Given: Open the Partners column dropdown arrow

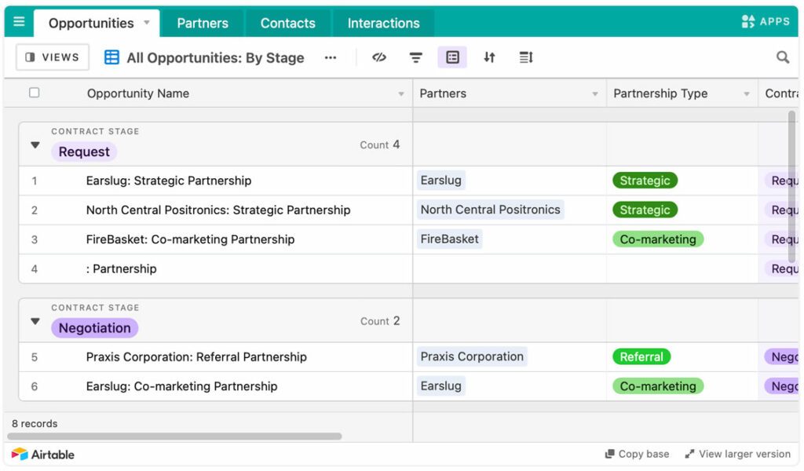Looking at the screenshot, I should (595, 93).
